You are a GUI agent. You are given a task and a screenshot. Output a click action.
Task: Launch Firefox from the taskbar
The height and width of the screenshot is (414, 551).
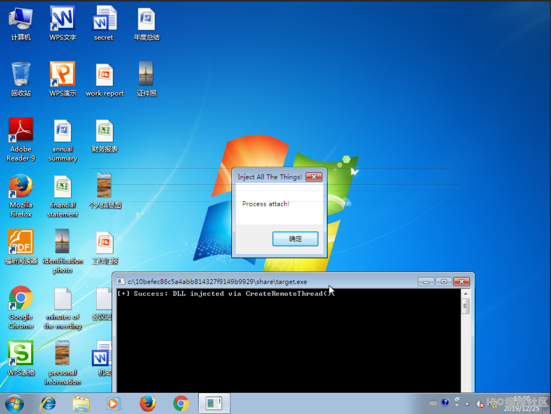[x=148, y=403]
